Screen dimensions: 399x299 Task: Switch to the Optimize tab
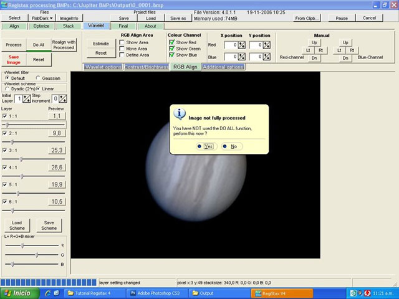pos(42,26)
